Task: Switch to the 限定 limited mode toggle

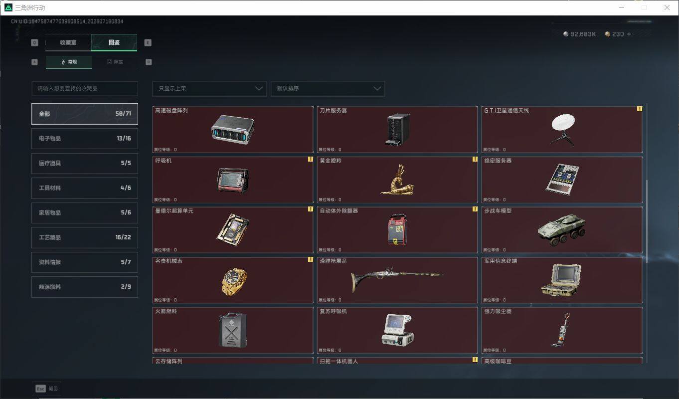Action: [x=114, y=62]
